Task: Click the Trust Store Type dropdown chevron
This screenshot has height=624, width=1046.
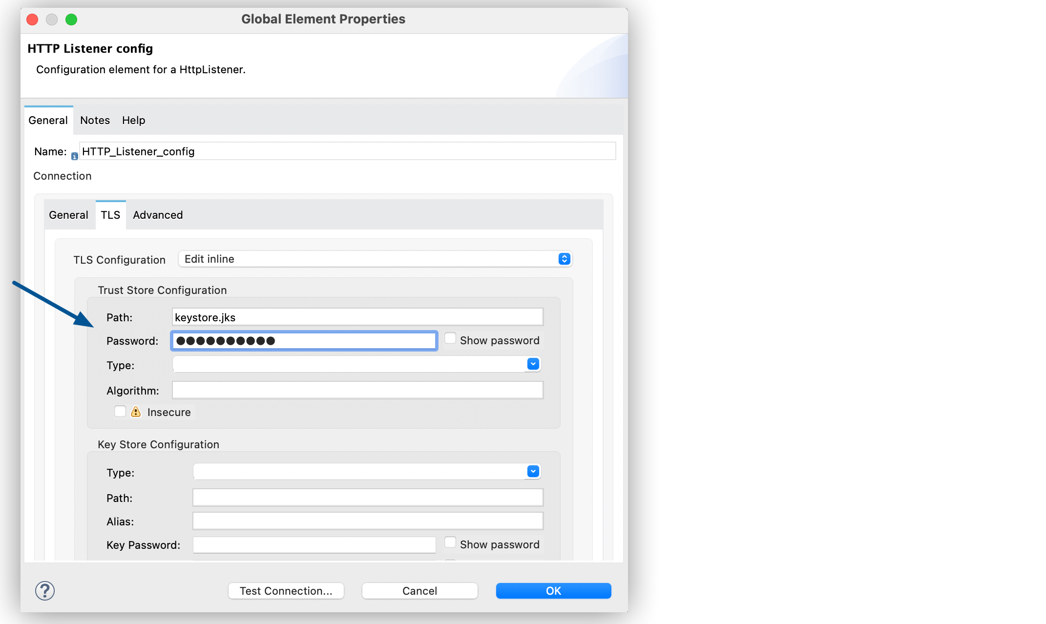Action: 532,364
